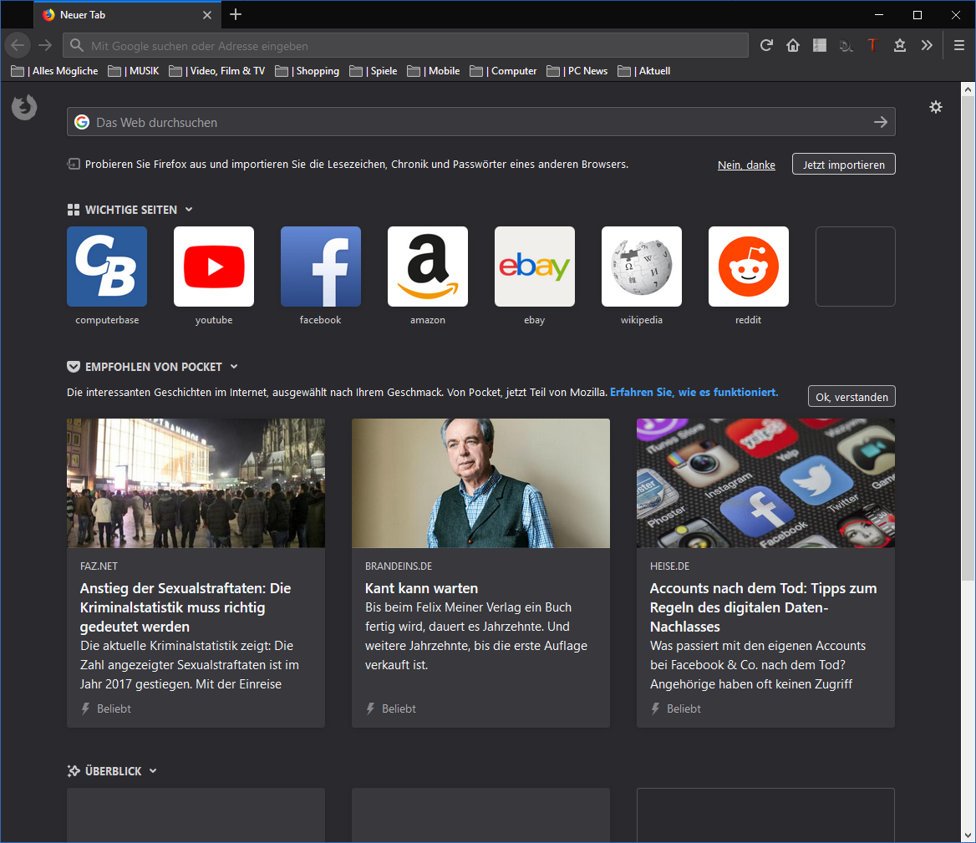Open the ebay top site tile
This screenshot has width=976, height=843.
point(535,267)
